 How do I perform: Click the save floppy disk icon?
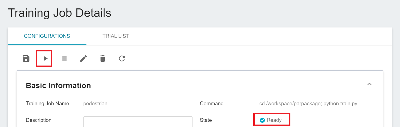point(26,58)
